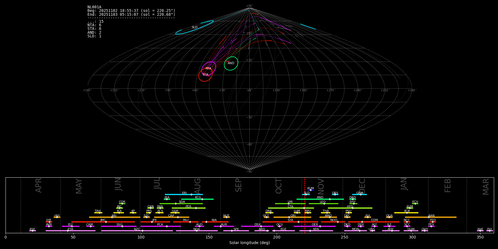This screenshot has height=249, width=498.
Task: Click the green AND radiant circle
Action: 231,63
